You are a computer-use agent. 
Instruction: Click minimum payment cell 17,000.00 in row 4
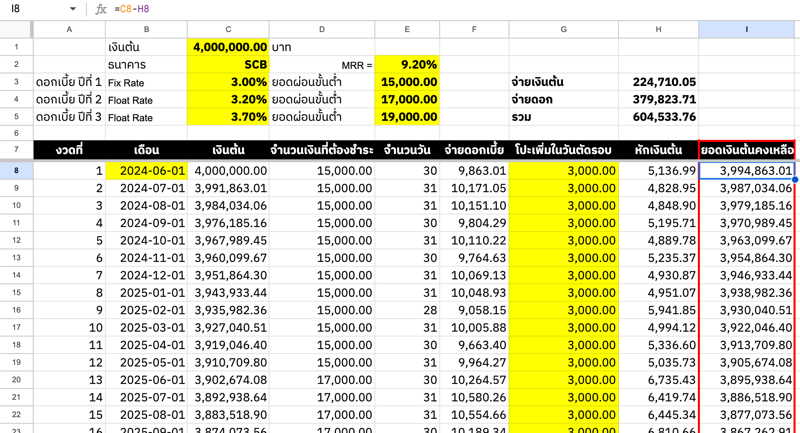tap(407, 99)
